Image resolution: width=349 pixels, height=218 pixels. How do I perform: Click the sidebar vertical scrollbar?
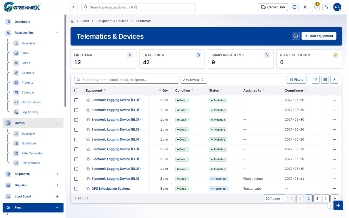pos(65,60)
